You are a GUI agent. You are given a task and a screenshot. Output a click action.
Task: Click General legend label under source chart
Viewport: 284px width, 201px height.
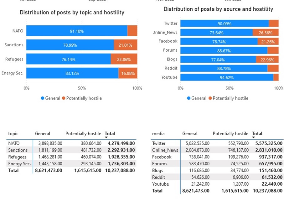199,98
